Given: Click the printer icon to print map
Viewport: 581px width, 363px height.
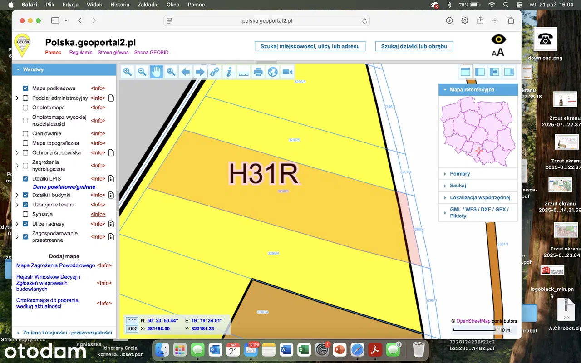Looking at the screenshot, I should [x=258, y=72].
